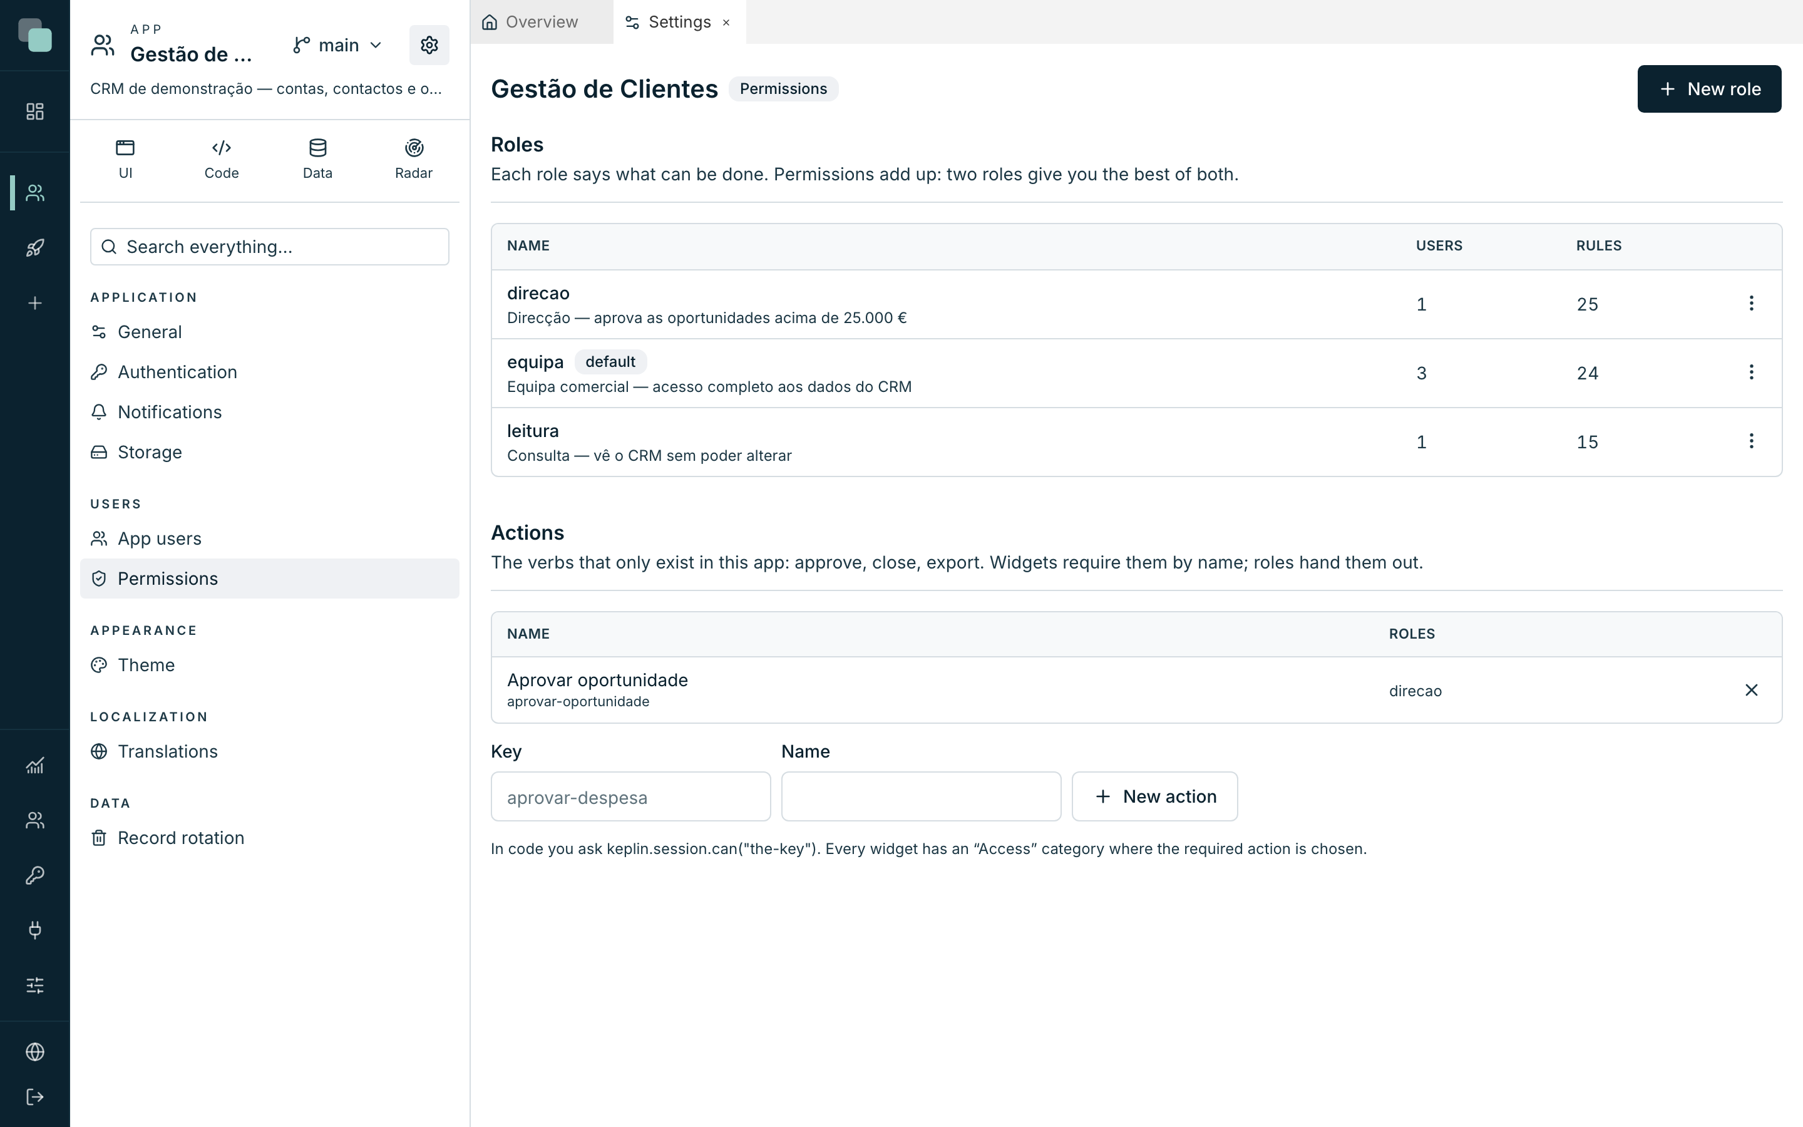Open options menu for direcao role
This screenshot has height=1127, width=1803.
click(1751, 304)
